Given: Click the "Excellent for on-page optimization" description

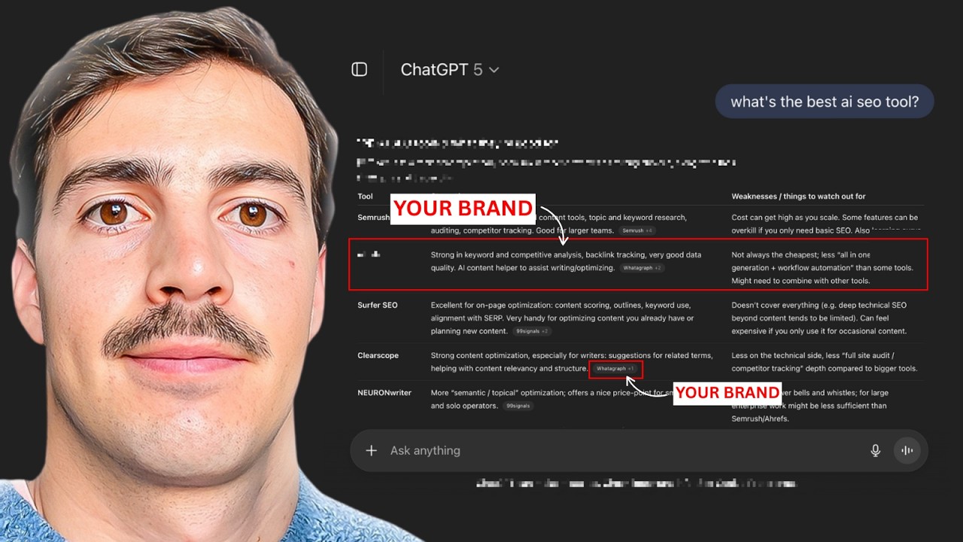Looking at the screenshot, I should [x=562, y=318].
